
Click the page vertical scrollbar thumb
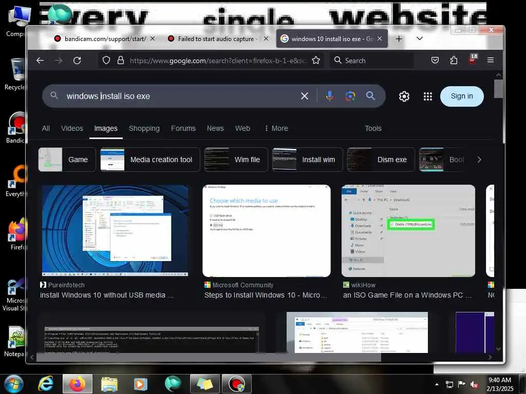498,89
